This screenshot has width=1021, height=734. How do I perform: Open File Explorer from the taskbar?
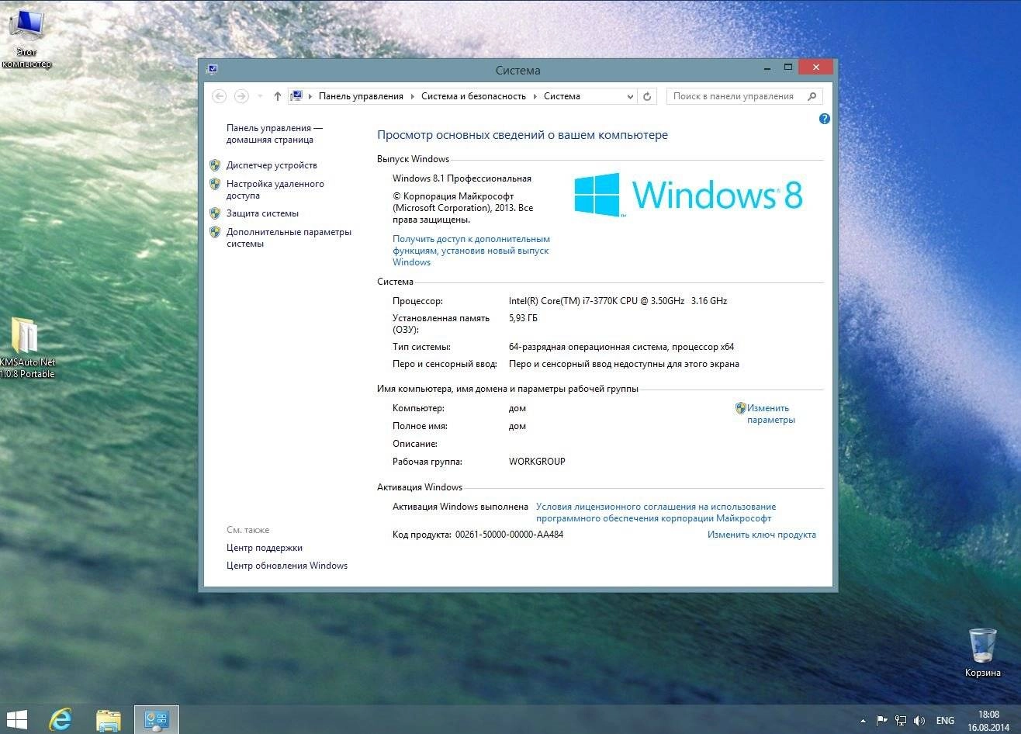109,719
